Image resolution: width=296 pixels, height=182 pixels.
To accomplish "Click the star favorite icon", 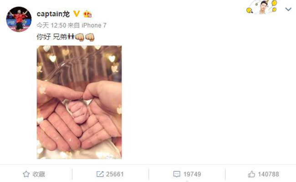I will pos(26,174).
